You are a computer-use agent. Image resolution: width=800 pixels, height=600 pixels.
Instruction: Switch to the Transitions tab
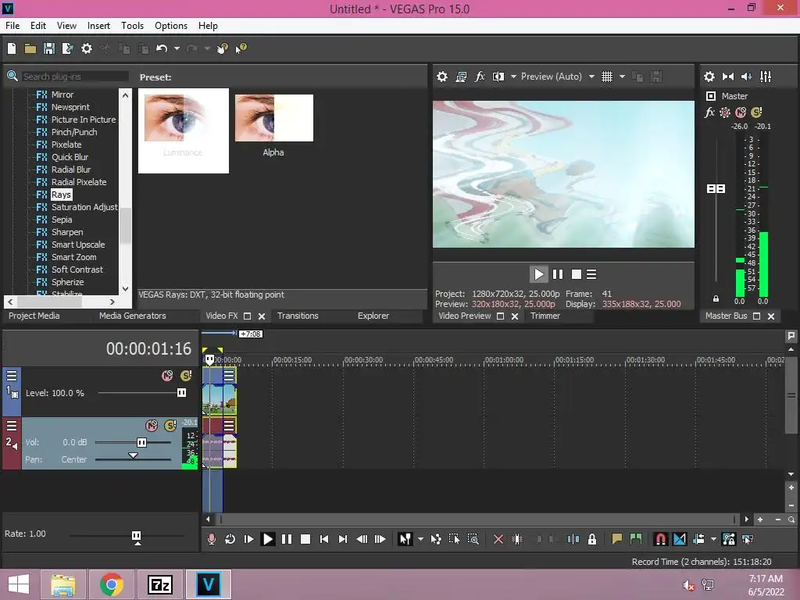pos(298,316)
